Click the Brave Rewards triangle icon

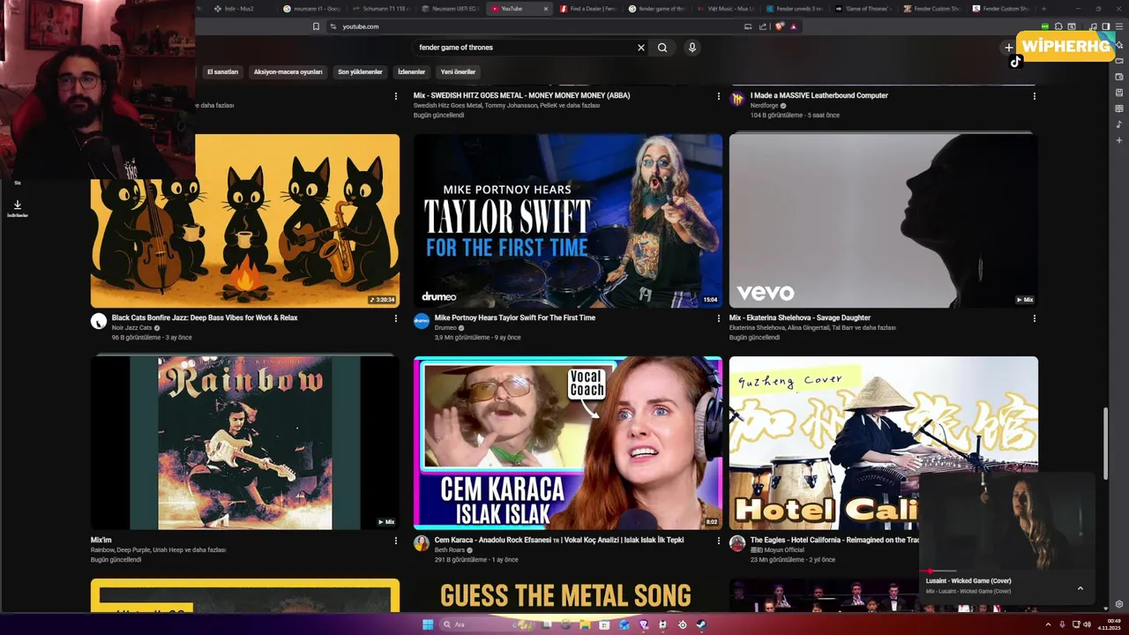coord(794,26)
